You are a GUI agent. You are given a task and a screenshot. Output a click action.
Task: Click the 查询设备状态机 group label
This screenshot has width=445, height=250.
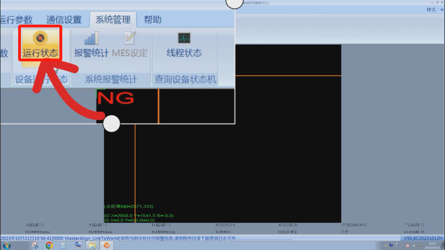[x=185, y=80]
